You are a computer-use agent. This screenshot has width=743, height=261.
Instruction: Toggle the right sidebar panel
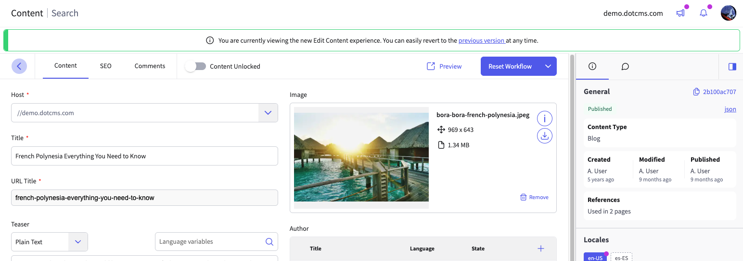(732, 67)
